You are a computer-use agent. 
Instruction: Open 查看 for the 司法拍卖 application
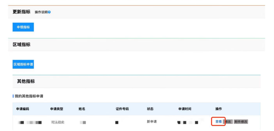219,122
